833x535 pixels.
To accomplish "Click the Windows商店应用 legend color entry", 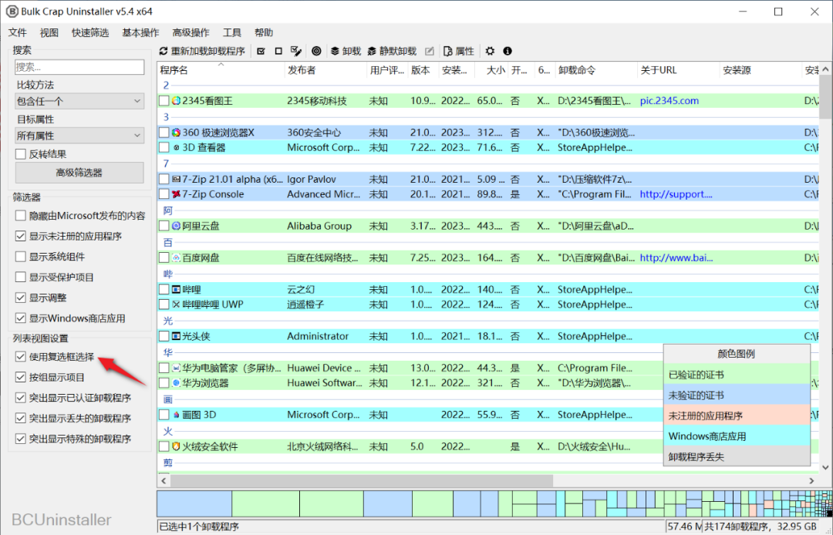I will coord(737,436).
